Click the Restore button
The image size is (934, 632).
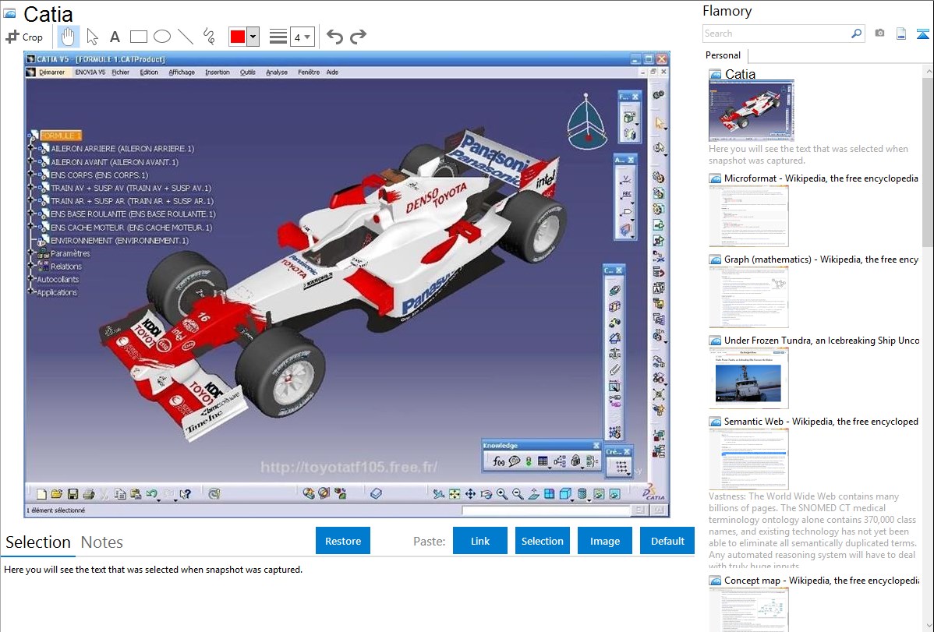pos(343,541)
